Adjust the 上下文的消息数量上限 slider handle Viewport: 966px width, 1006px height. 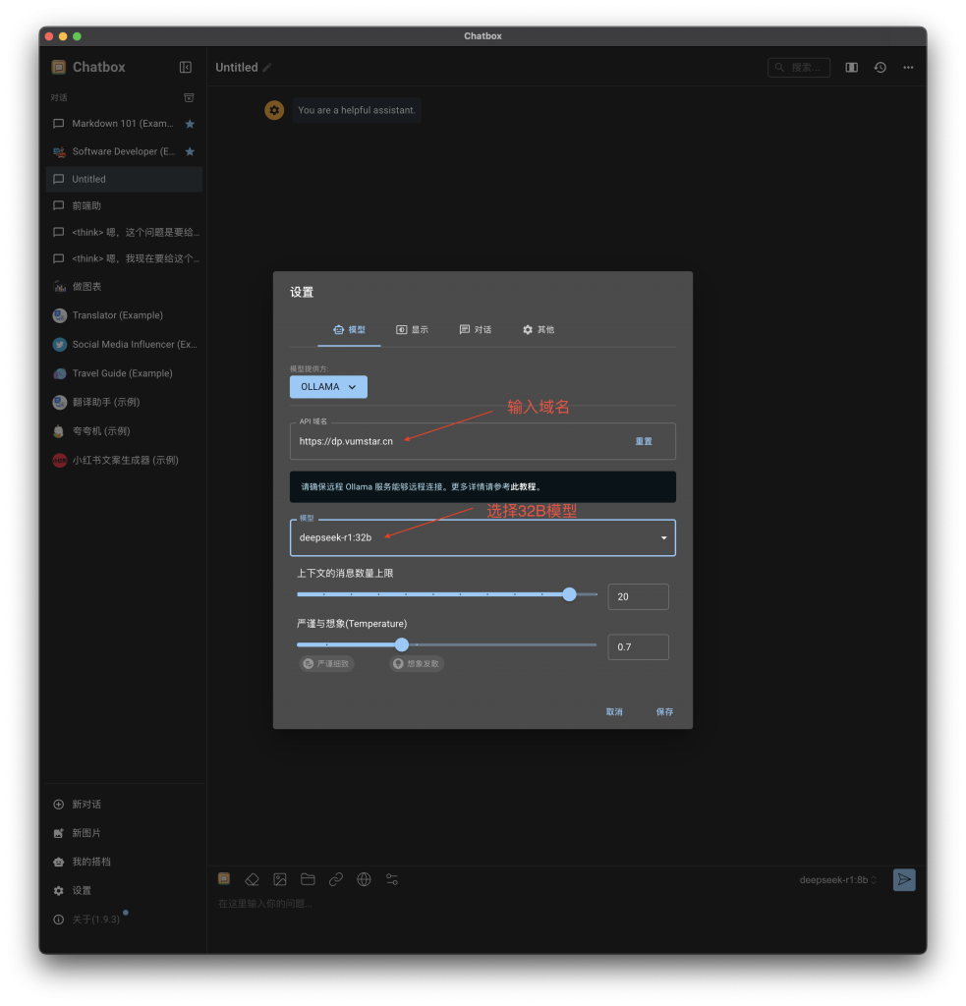[569, 594]
